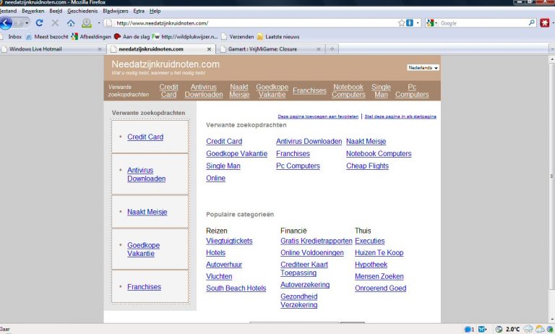Bookmark this page with the star icon
Screen dimensions: 555x334
[401, 23]
